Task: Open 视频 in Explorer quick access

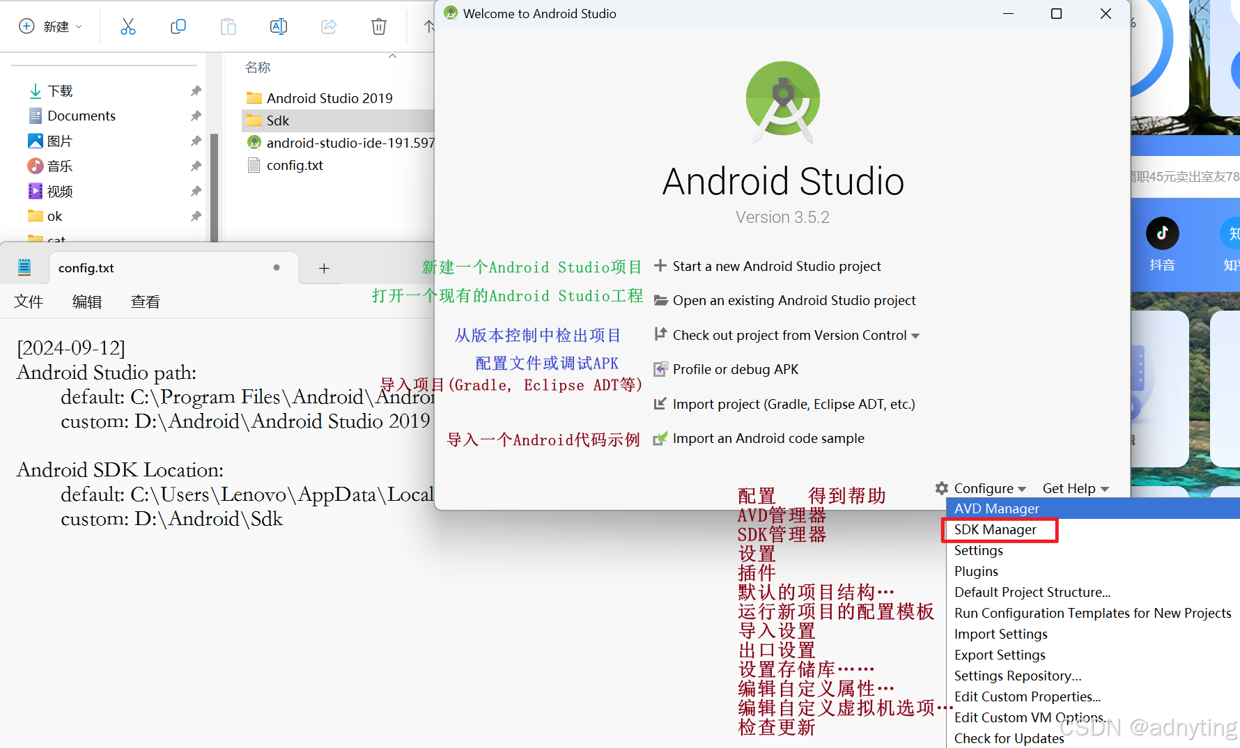Action: (60, 191)
